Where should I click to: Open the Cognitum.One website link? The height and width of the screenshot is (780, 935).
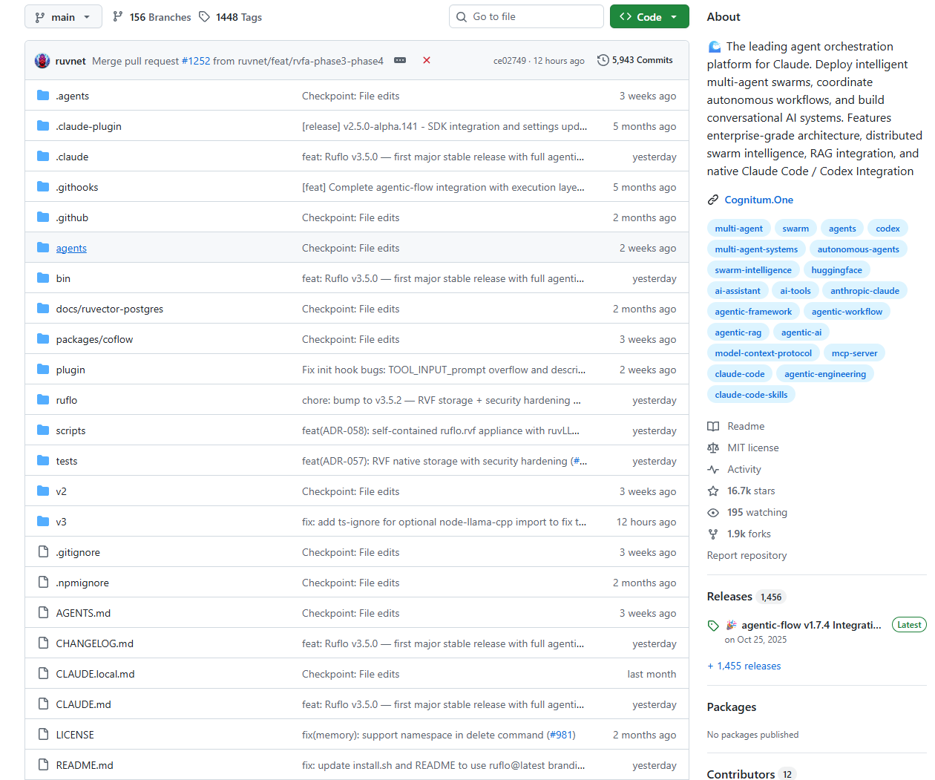758,200
